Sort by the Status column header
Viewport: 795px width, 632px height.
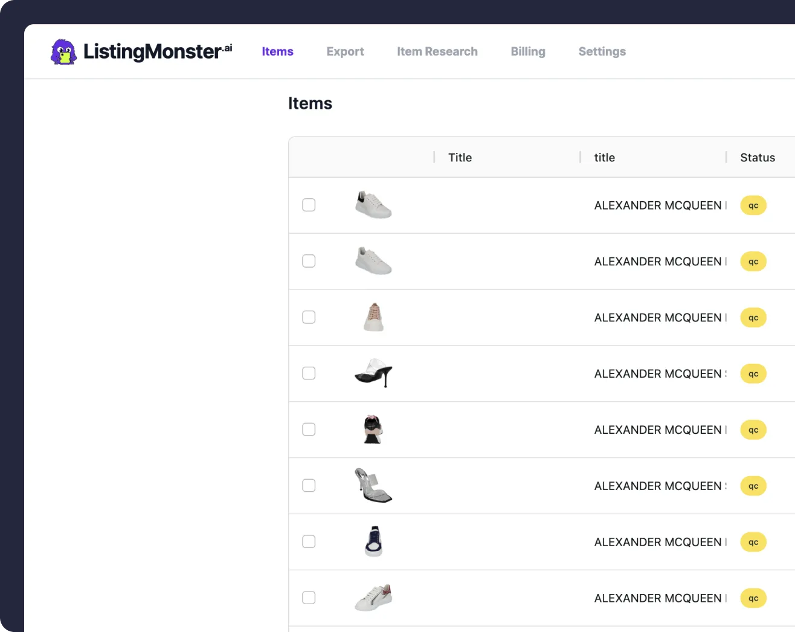[x=758, y=158]
